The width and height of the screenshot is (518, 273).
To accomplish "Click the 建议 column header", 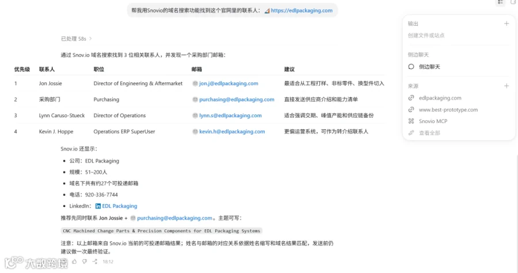I will pos(290,69).
